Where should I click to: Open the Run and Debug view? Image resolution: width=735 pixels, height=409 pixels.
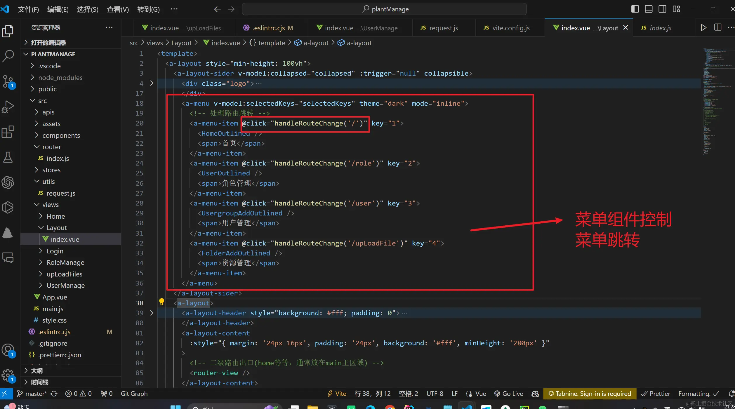[x=8, y=107]
